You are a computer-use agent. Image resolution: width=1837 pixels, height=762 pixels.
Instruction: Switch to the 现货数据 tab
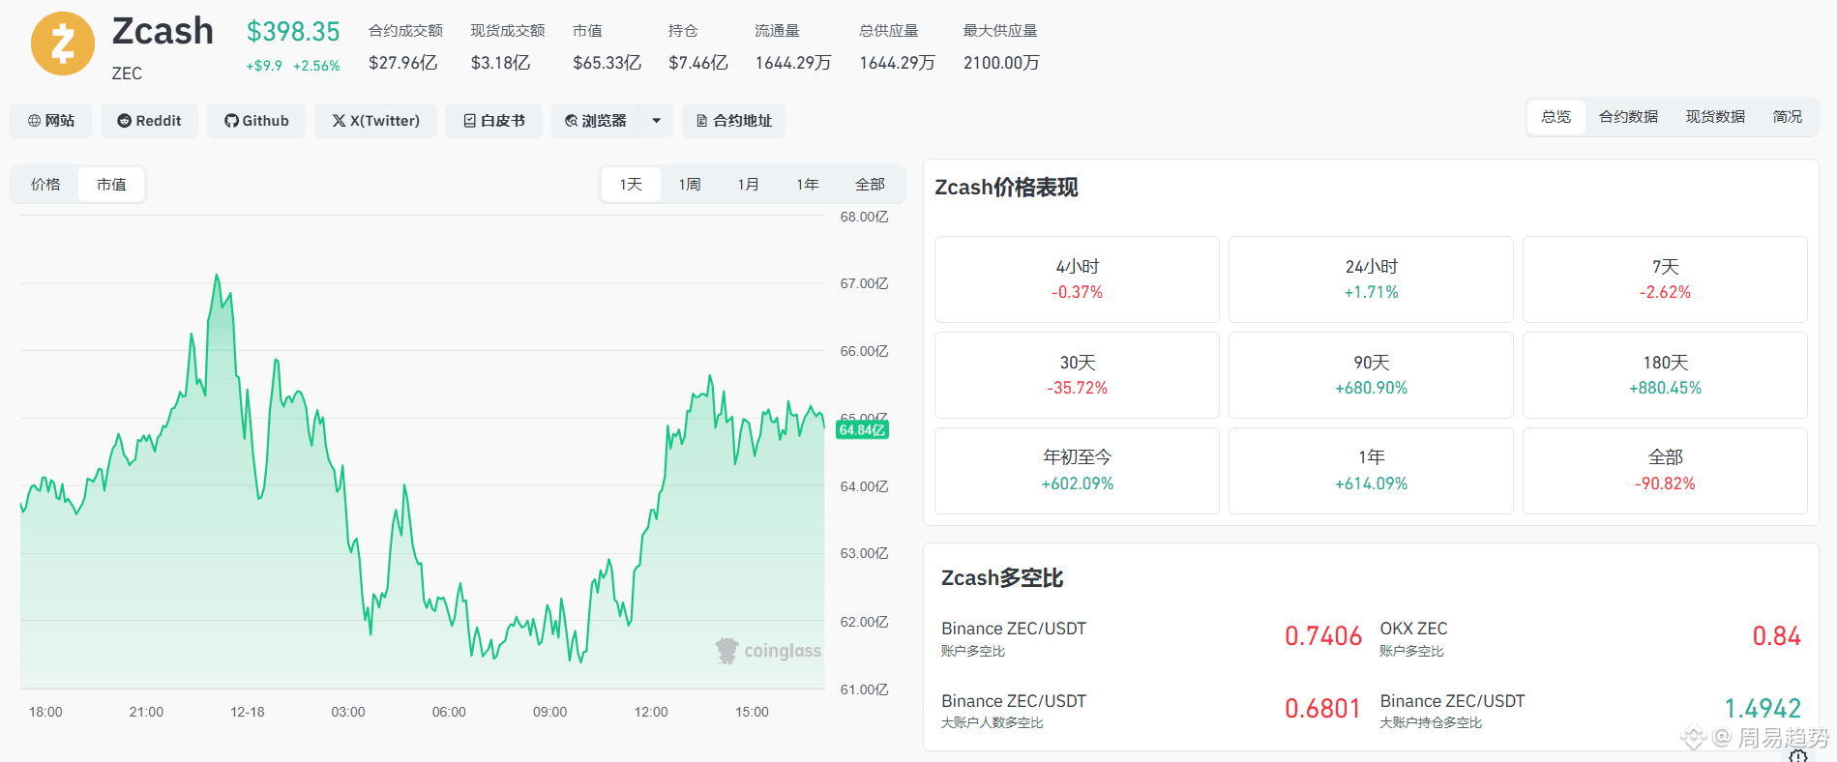[x=1715, y=117]
